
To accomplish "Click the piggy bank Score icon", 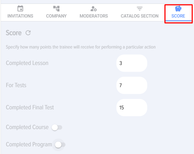I will pos(178,8).
